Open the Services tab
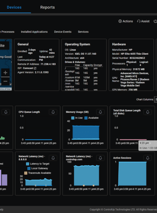Screen dimensions: 157x213 pos(83,32)
